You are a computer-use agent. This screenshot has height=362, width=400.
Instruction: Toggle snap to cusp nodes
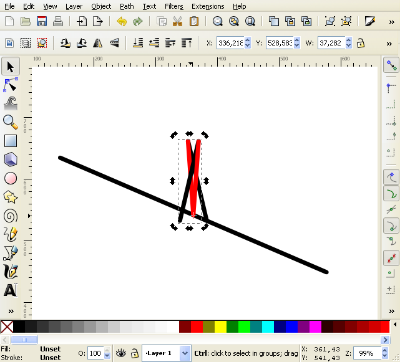(x=391, y=226)
